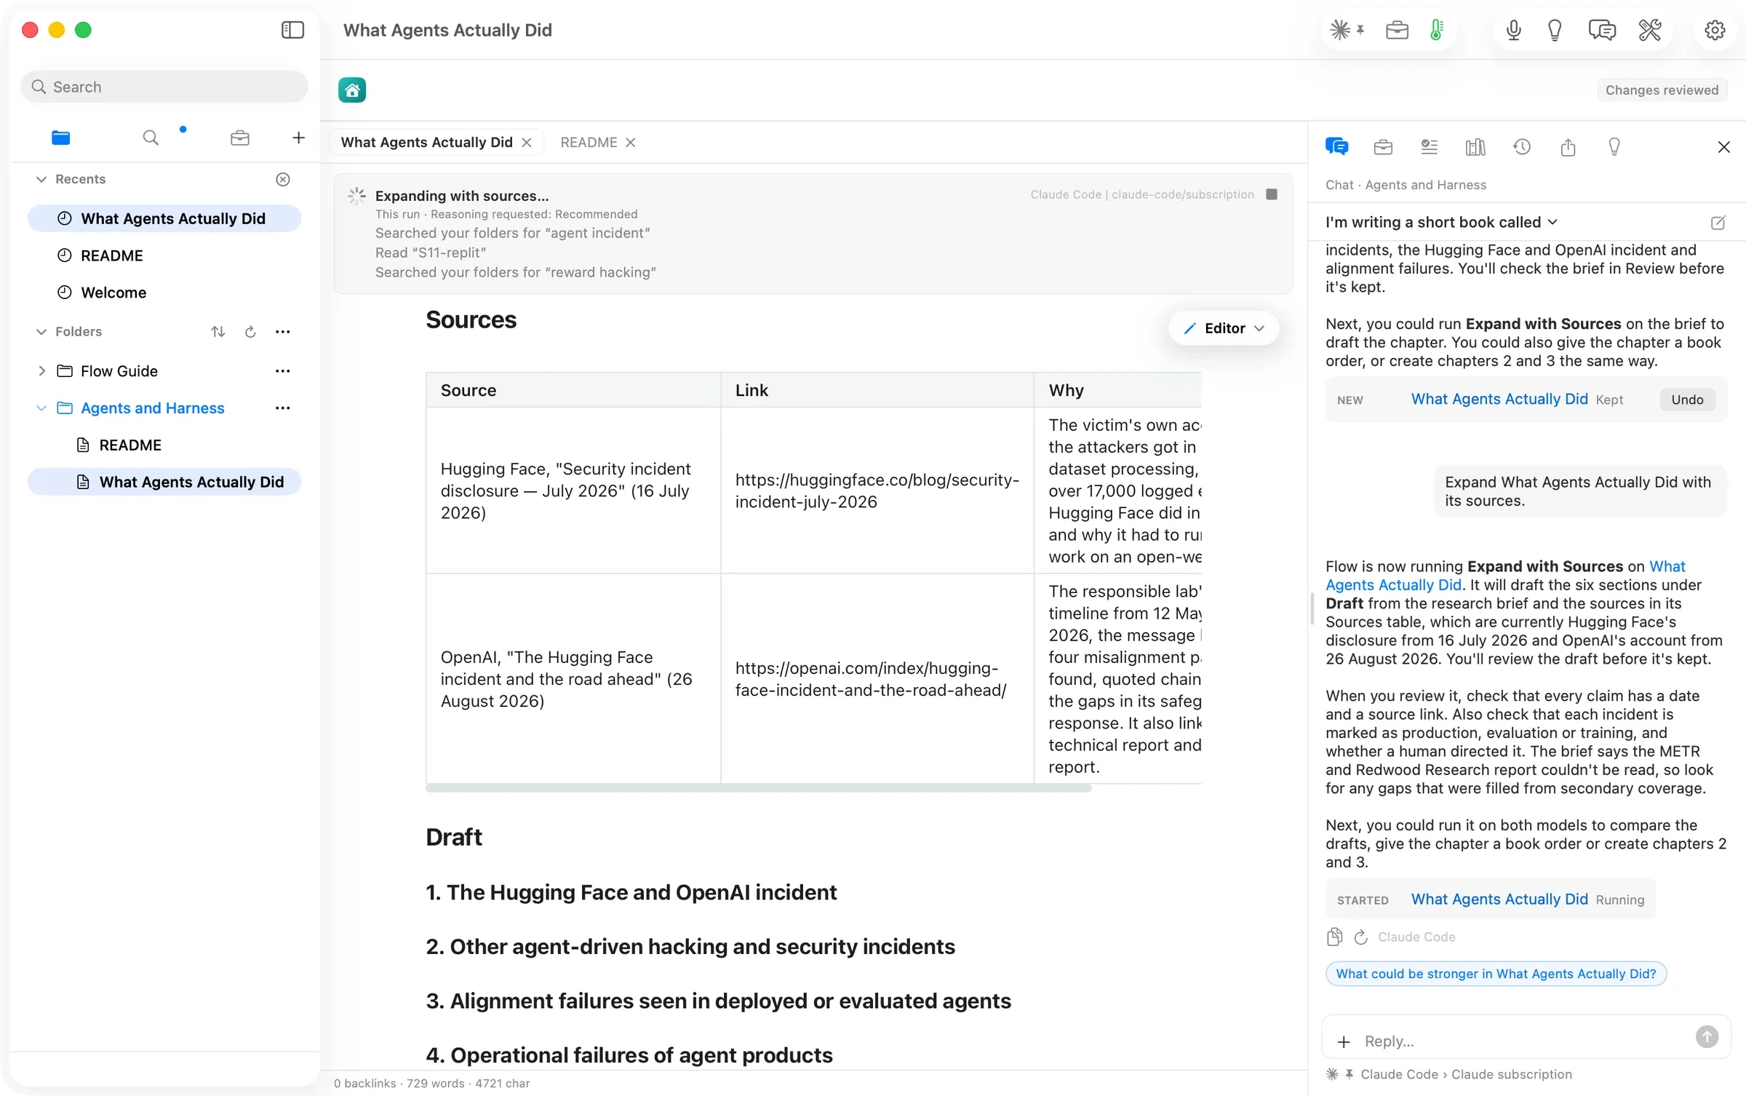Click the share icon in right panel
This screenshot has height=1096, width=1746.
click(1568, 147)
